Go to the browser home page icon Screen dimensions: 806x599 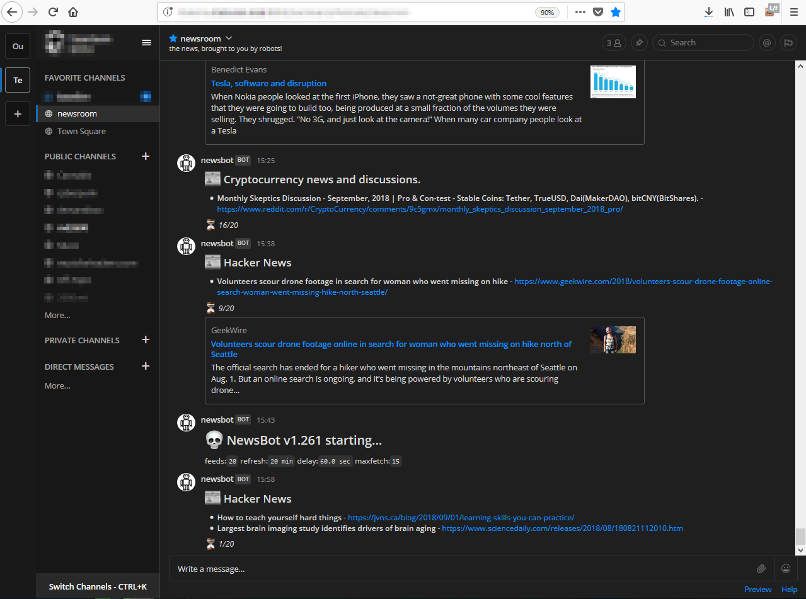click(73, 11)
